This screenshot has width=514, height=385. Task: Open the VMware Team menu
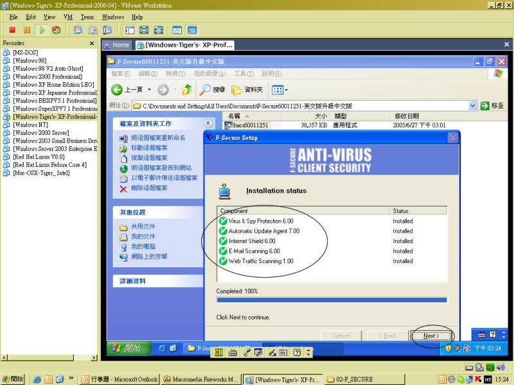87,17
